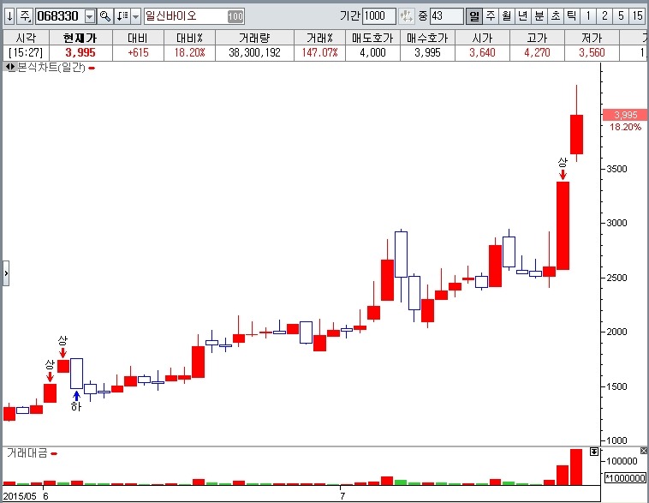The height and width of the screenshot is (503, 649).
Task: Click the latest candle with 상 arrow marker
Action: 563,226
